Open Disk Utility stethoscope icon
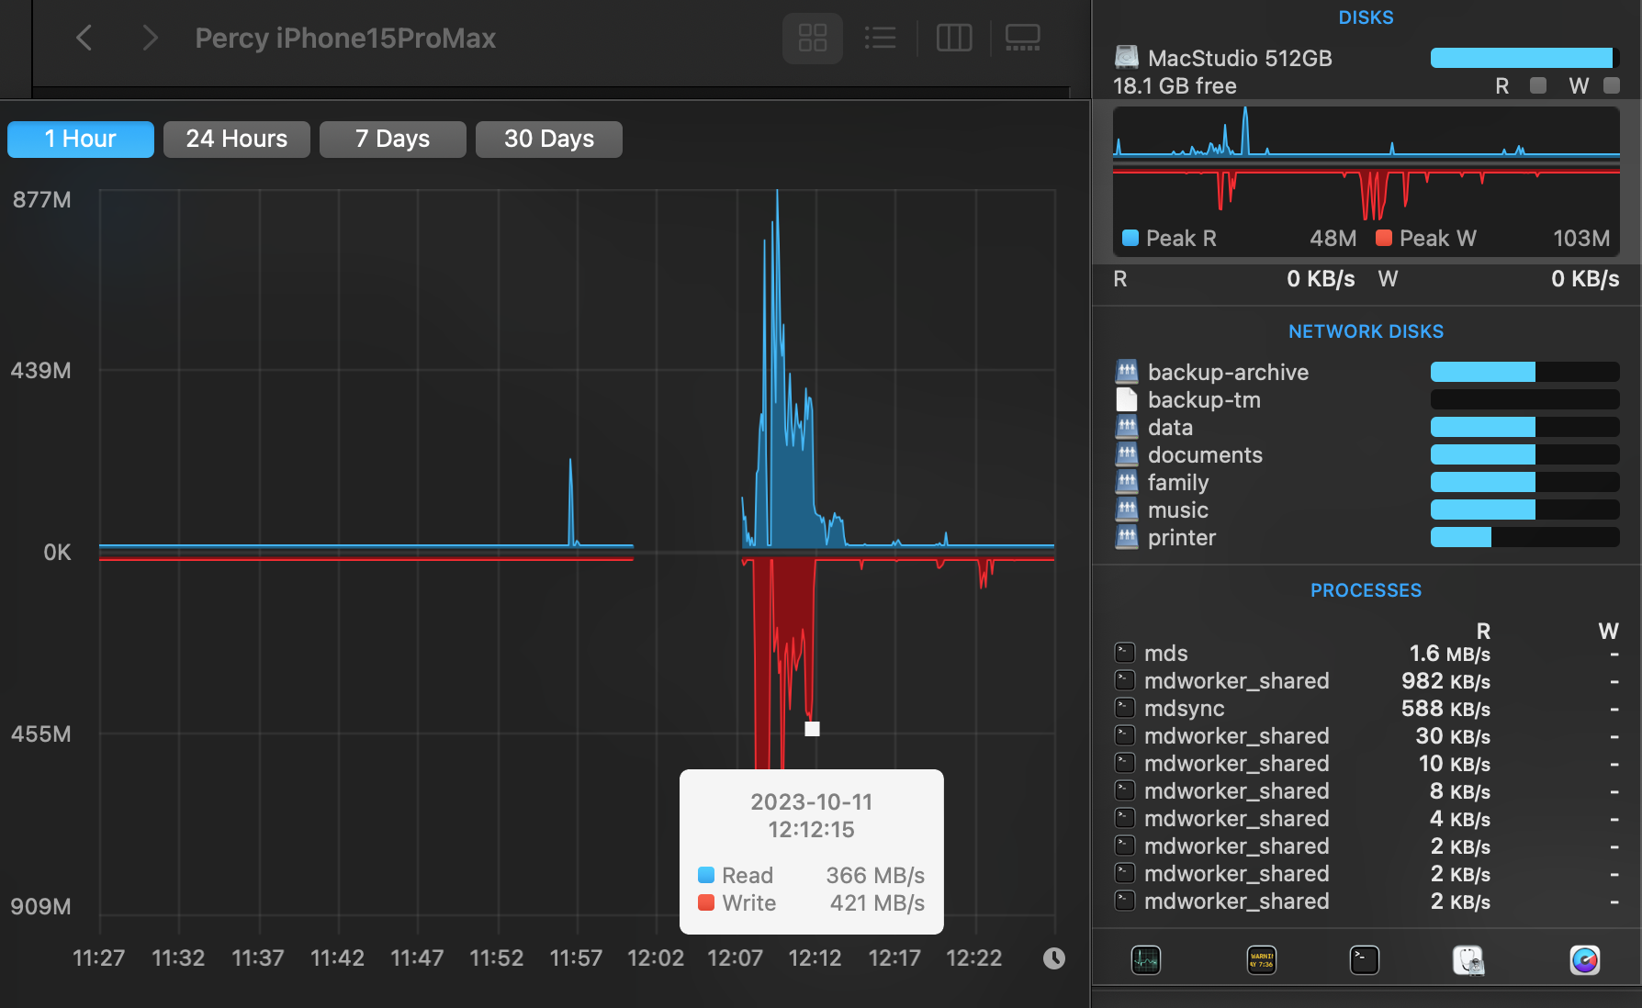Image resolution: width=1642 pixels, height=1008 pixels. tap(1468, 960)
